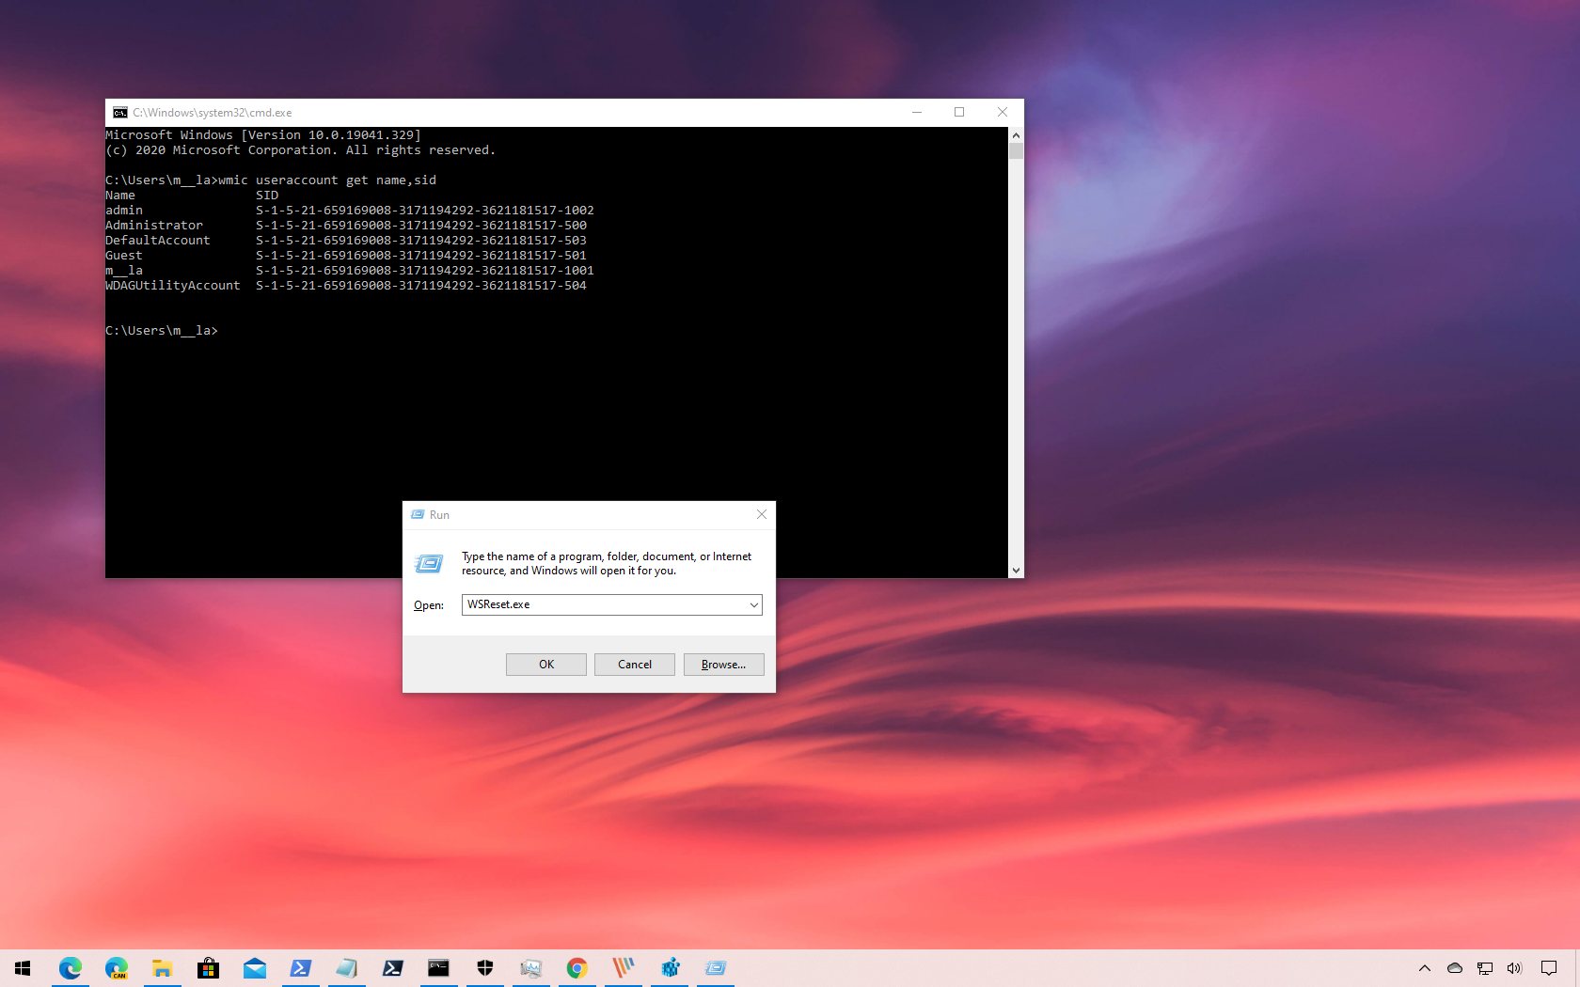The height and width of the screenshot is (987, 1580).
Task: Click the OneDrive cloud icon in system tray
Action: pyautogui.click(x=1455, y=968)
